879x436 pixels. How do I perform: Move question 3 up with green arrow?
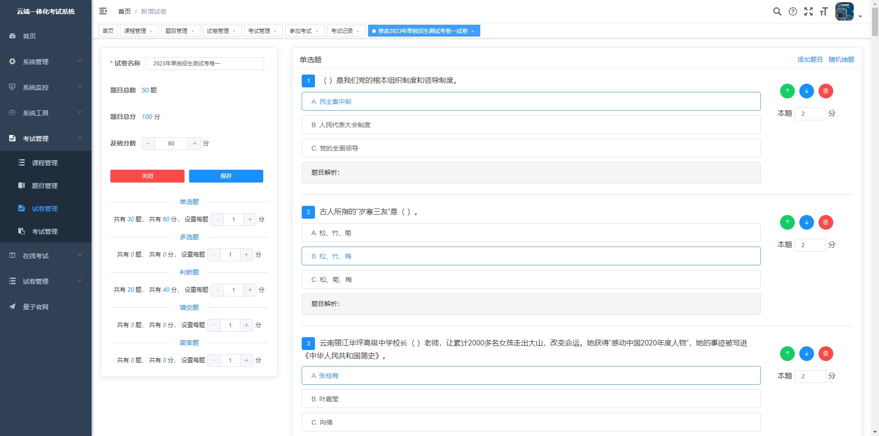(x=787, y=354)
